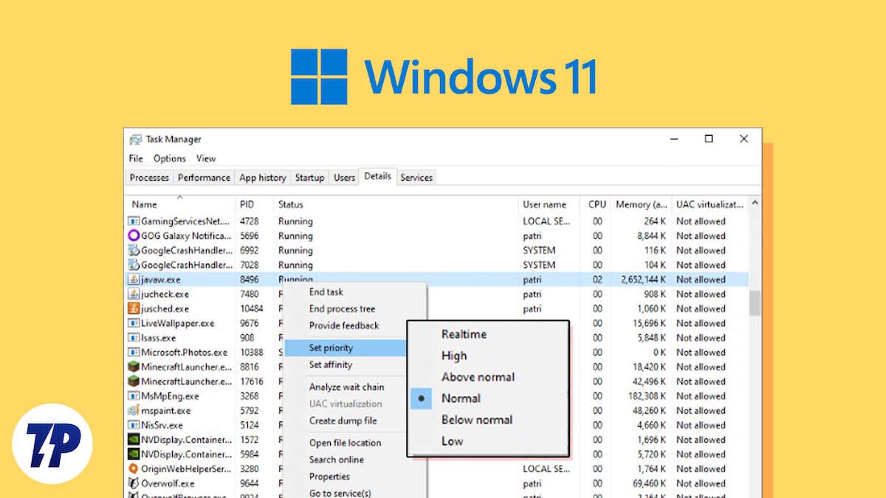The width and height of the screenshot is (886, 498).
Task: Click the scrollbar up arrow
Action: pos(754,204)
